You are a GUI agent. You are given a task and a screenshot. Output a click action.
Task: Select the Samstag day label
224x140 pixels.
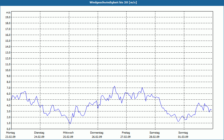[155, 133]
